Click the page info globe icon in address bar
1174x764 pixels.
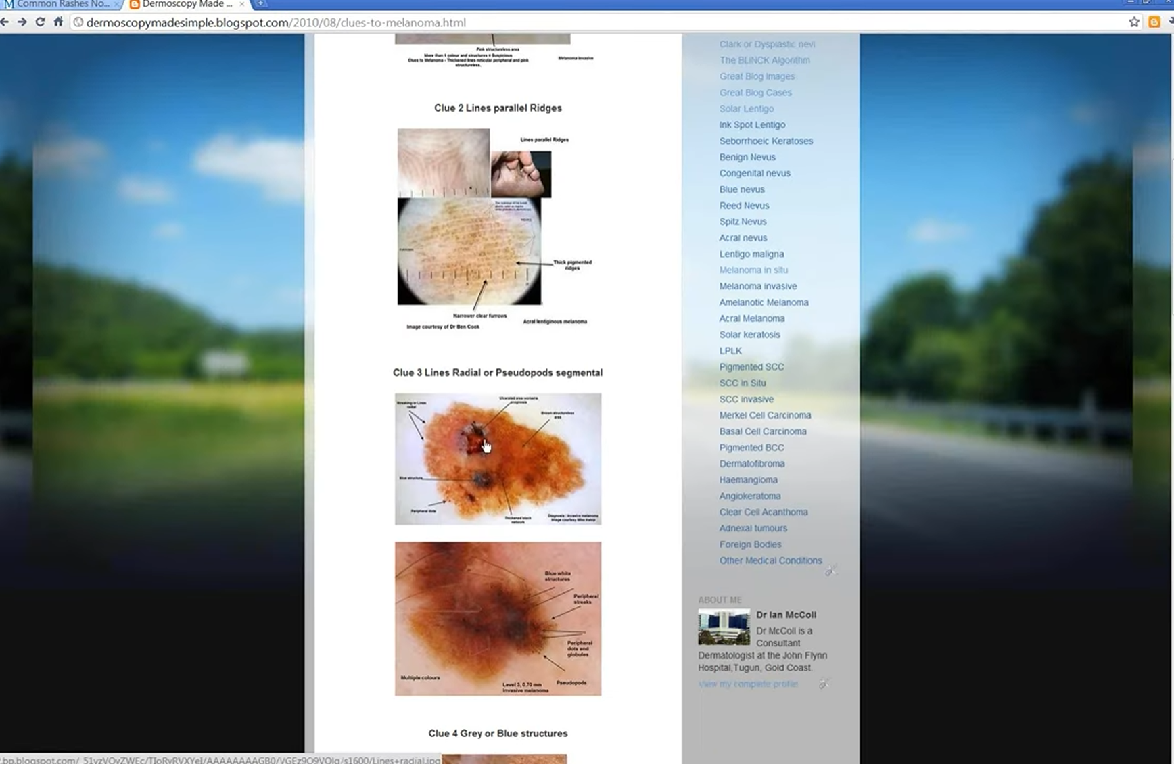point(78,22)
